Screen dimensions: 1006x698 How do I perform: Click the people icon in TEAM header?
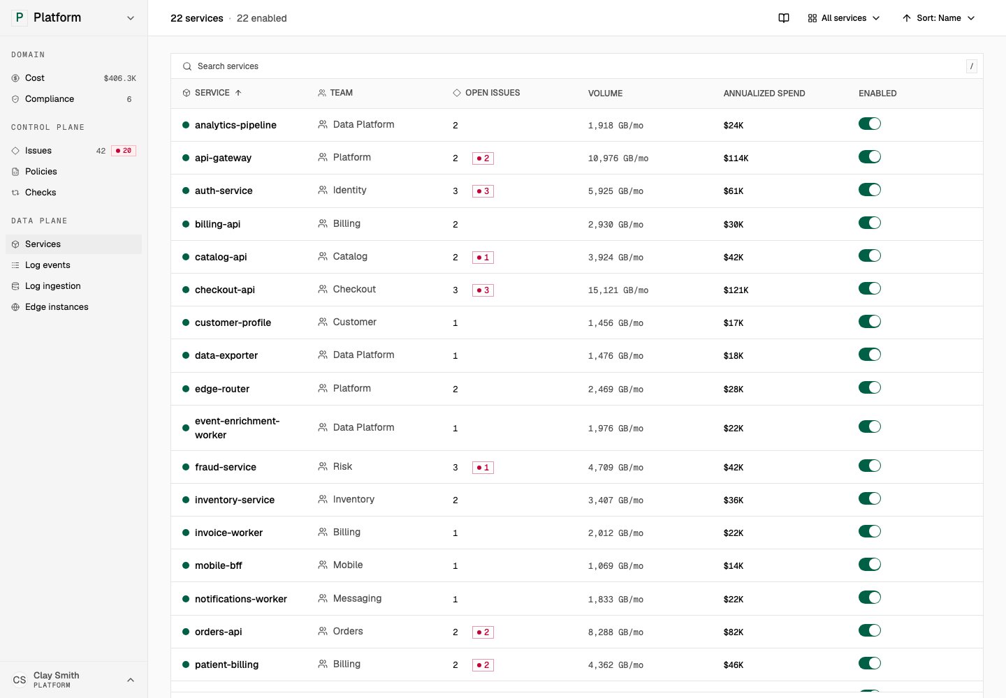tap(322, 93)
